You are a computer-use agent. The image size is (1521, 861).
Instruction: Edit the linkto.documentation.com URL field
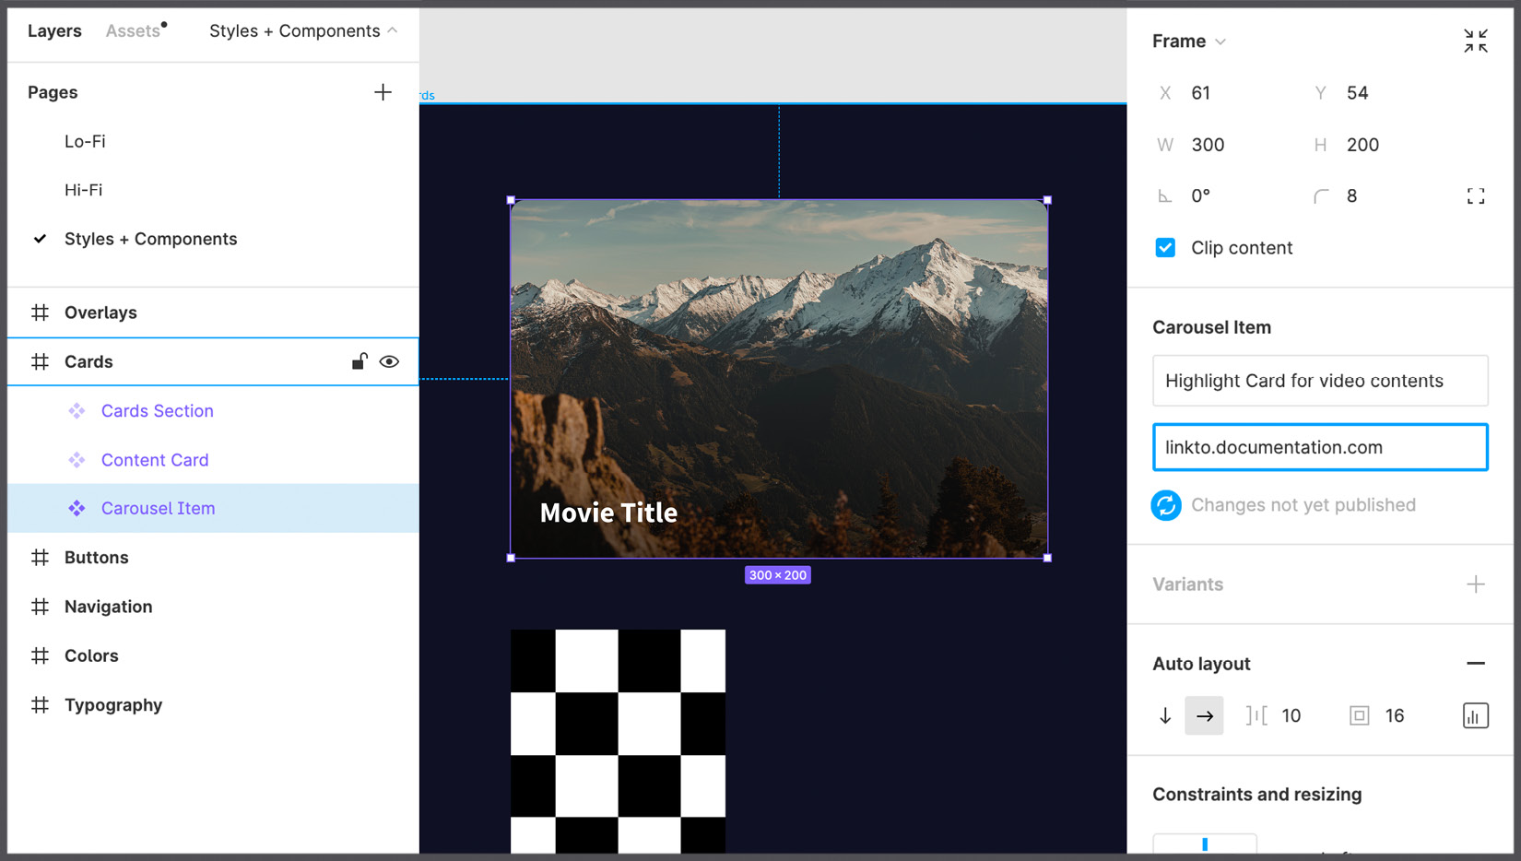coord(1320,447)
